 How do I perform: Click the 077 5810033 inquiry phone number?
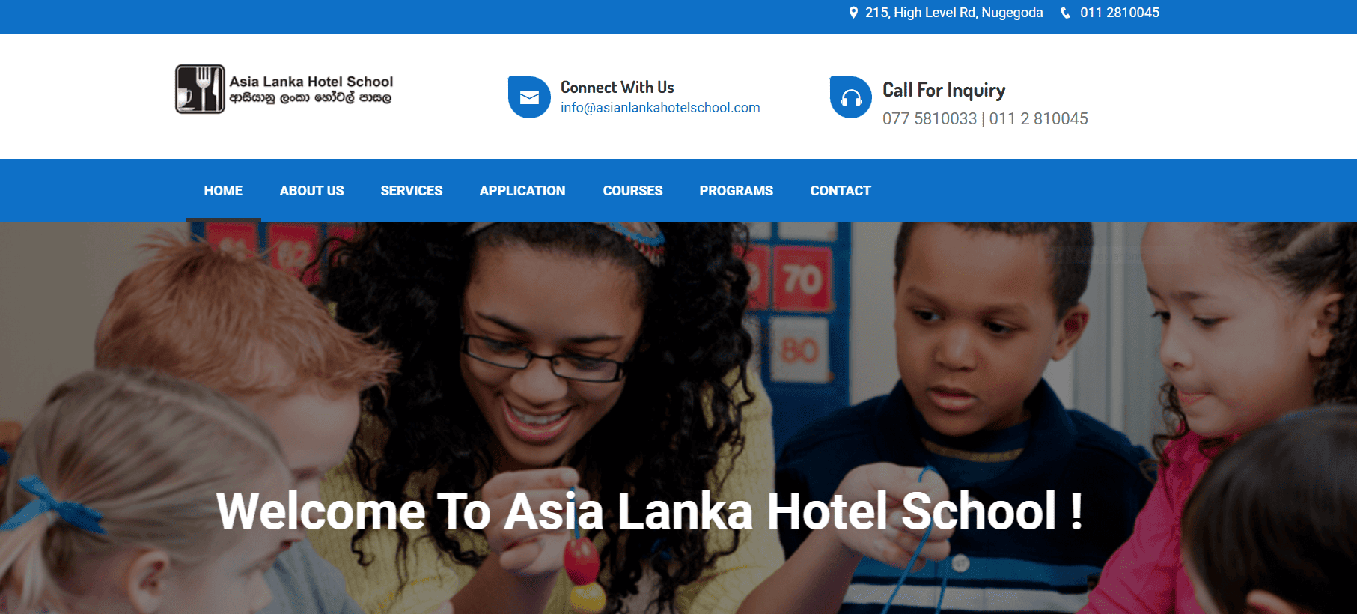click(930, 118)
